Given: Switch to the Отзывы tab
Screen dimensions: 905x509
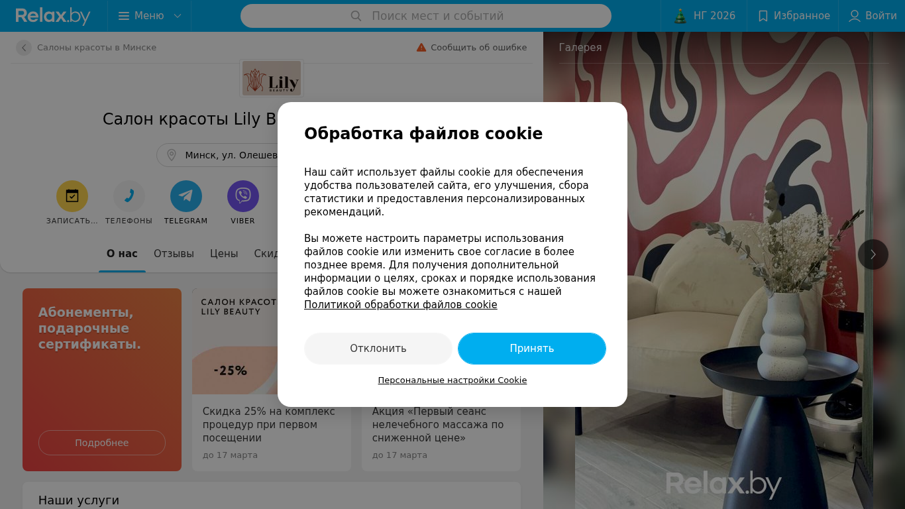Looking at the screenshot, I should coord(174,254).
